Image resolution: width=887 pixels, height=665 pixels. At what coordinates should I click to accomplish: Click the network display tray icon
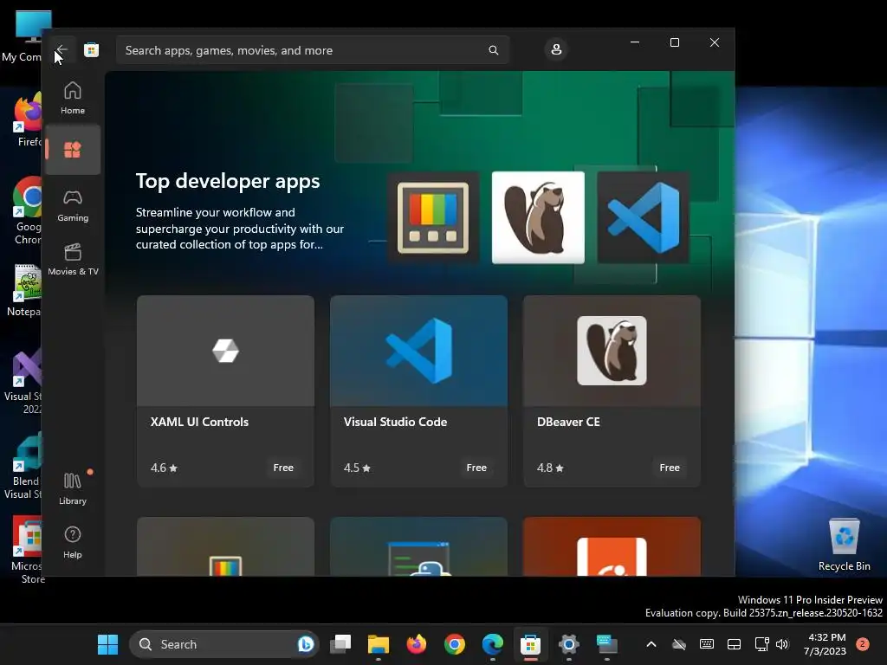pyautogui.click(x=761, y=644)
